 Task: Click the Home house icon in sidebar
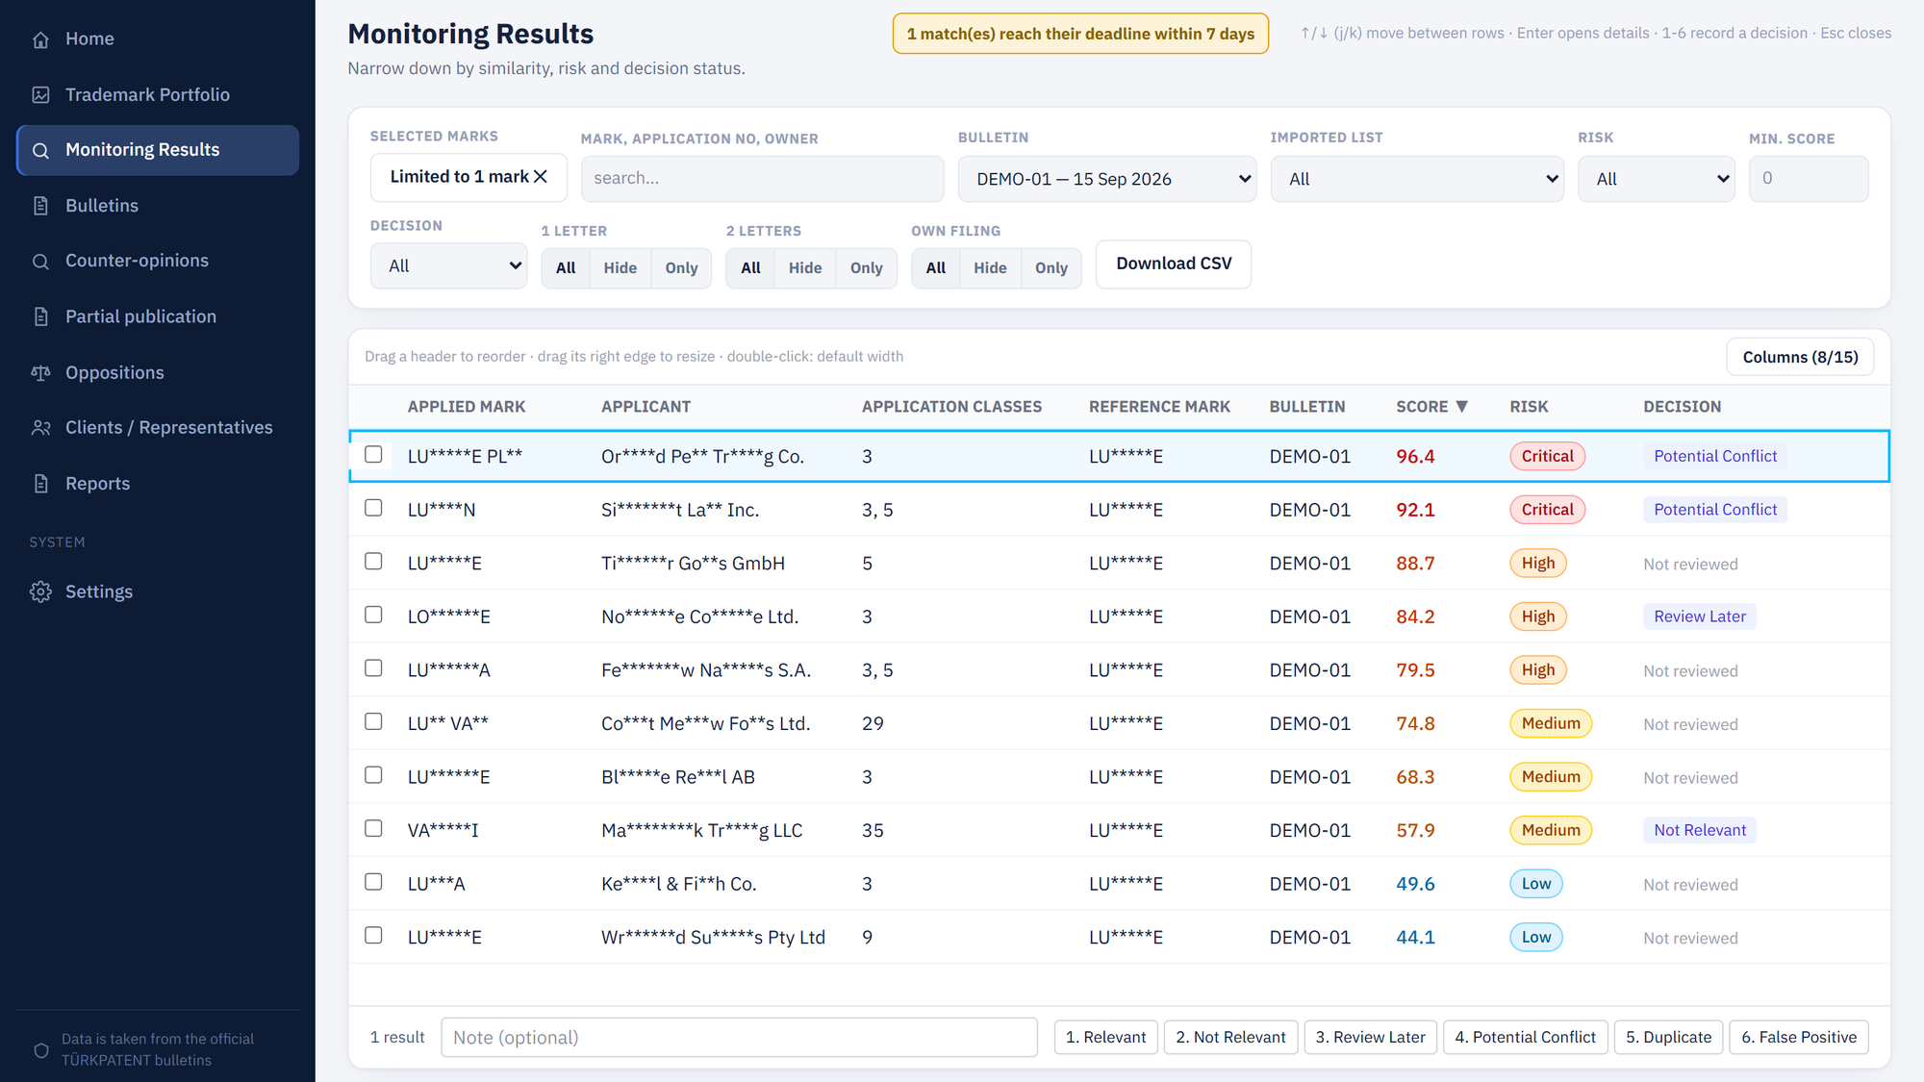pyautogui.click(x=40, y=39)
